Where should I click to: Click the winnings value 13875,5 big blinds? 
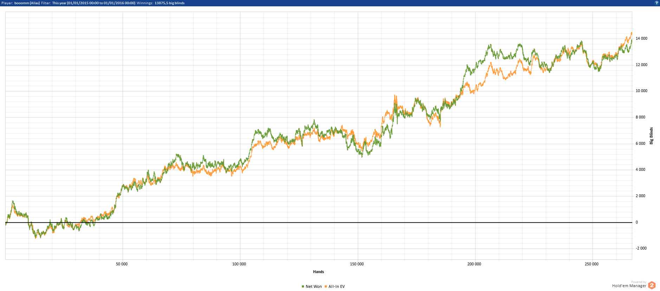[169, 3]
